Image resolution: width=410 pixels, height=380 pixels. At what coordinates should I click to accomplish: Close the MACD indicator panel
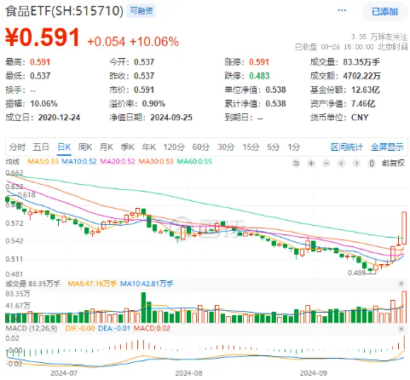tap(401, 329)
